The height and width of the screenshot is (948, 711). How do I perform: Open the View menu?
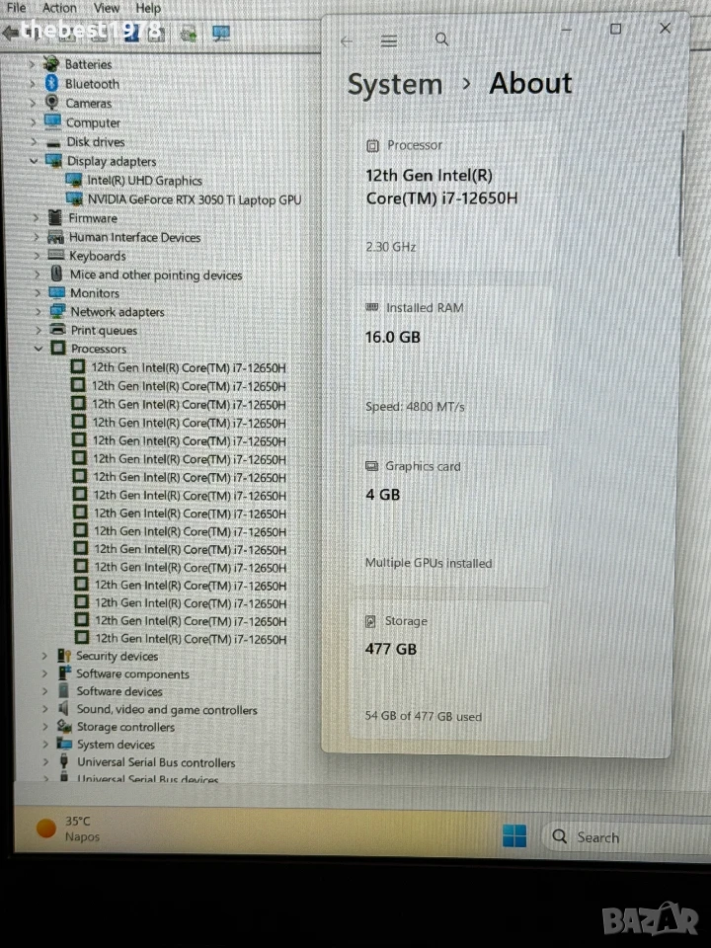(107, 8)
